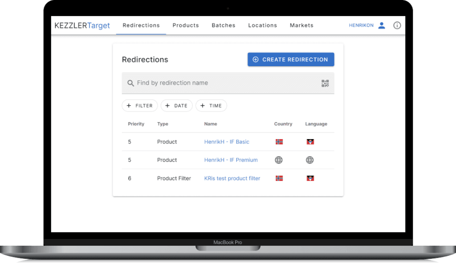Click Norway flag in HenrikH - IF Basic row

(279, 142)
